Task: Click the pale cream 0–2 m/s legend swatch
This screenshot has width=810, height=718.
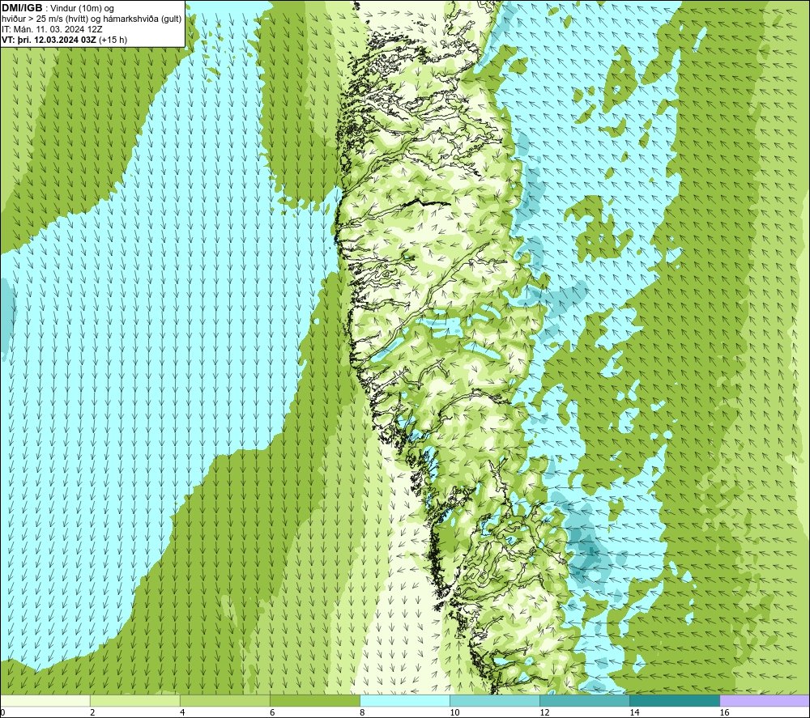Action: point(45,700)
